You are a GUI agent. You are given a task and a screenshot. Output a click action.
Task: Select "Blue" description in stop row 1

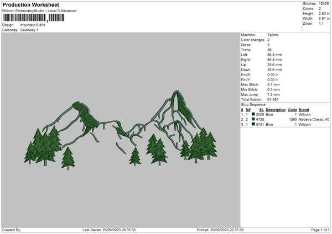coord(269,114)
